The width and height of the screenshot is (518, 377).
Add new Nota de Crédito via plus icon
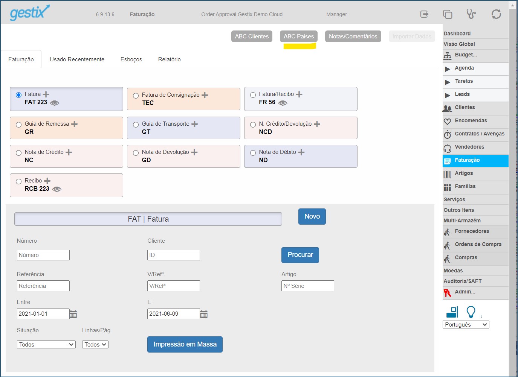click(x=69, y=152)
